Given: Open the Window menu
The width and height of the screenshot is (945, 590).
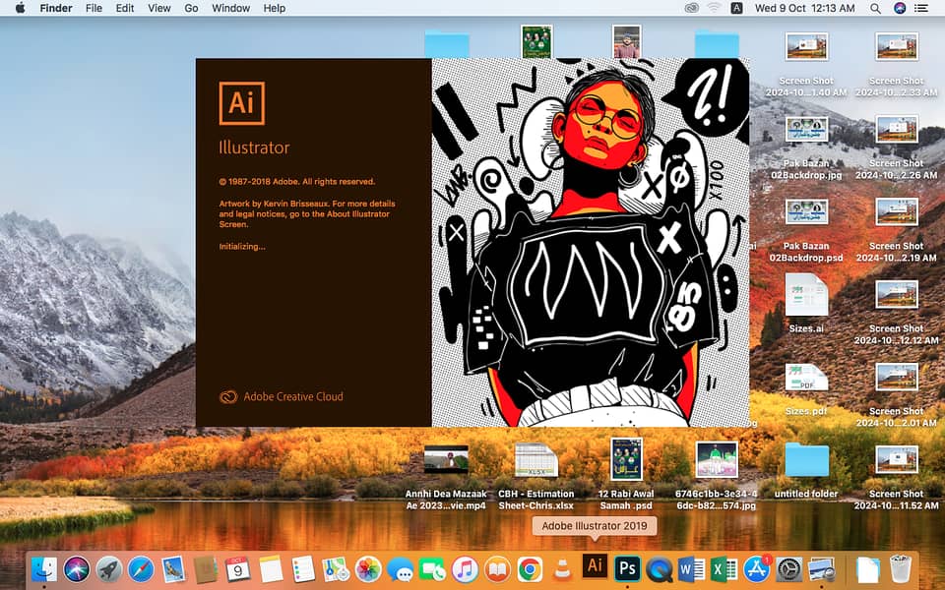Looking at the screenshot, I should 230,8.
